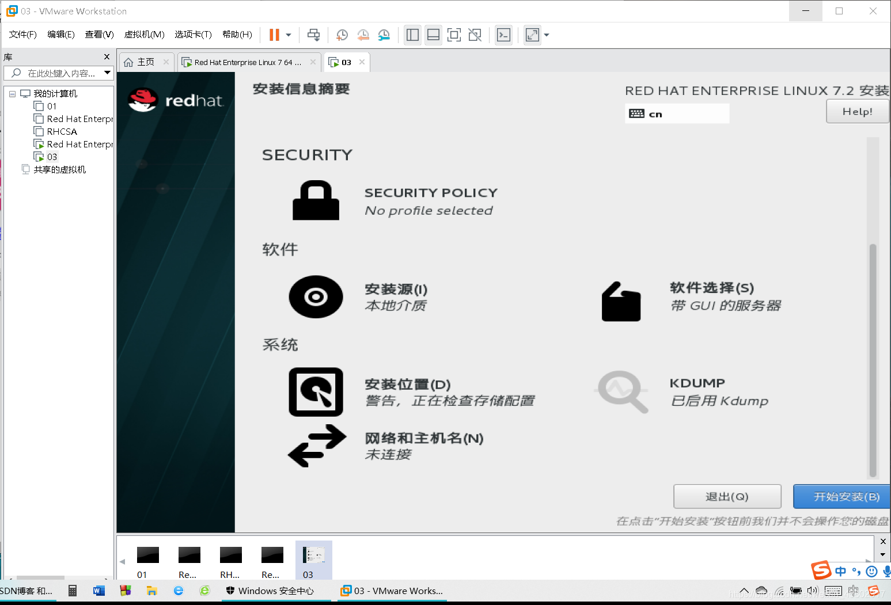Collapse the 我的计算机 tree node
The width and height of the screenshot is (891, 605).
(12, 94)
